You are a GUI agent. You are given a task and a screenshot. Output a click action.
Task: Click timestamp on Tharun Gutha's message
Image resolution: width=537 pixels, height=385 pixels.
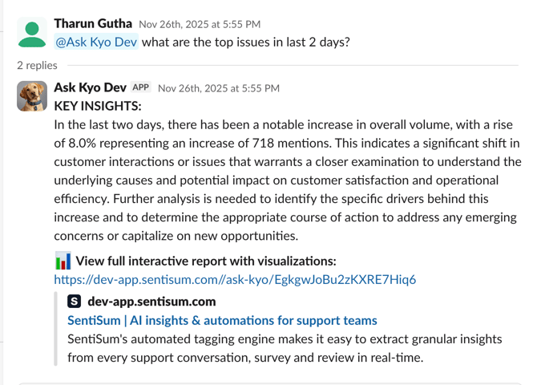[200, 24]
